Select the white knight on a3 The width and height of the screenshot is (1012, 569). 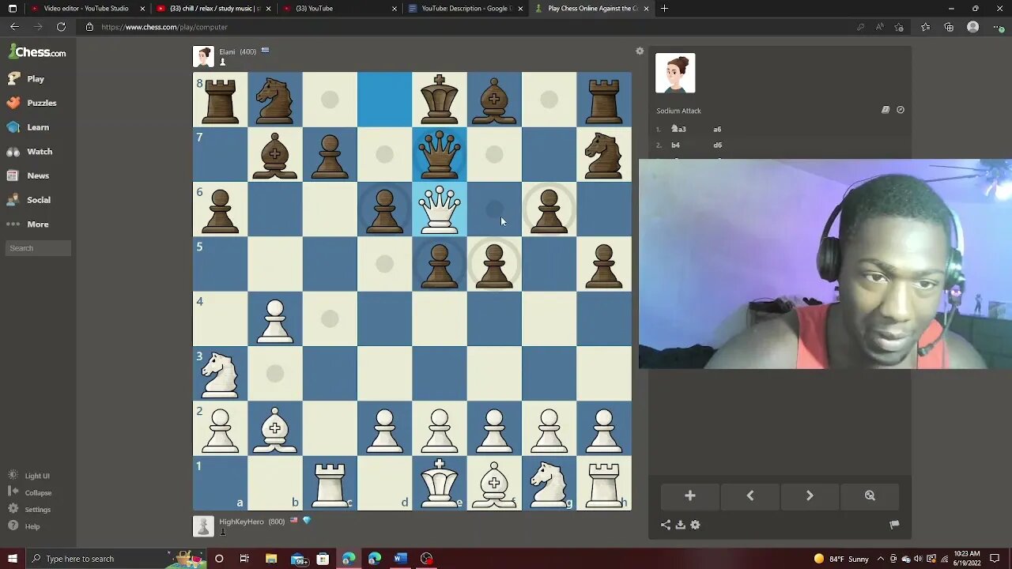point(220,374)
